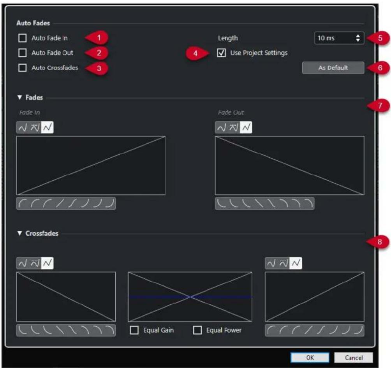
Task: Choose S-curve preset under Crossfades fade-out display
Action: (72, 330)
